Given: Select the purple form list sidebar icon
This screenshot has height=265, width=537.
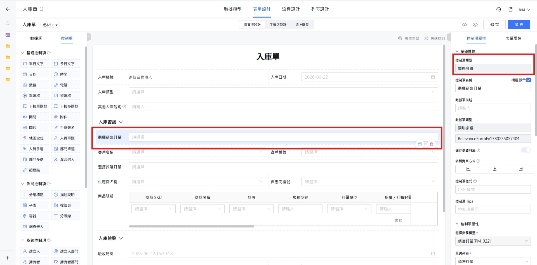Looking at the screenshot, I should [x=8, y=35].
